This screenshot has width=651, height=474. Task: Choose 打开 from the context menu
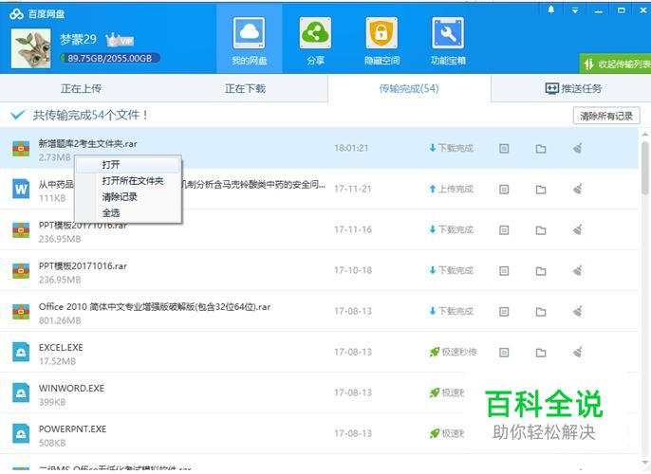pos(128,165)
